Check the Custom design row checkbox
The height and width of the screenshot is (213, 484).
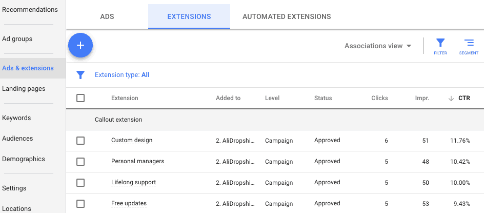pos(80,141)
